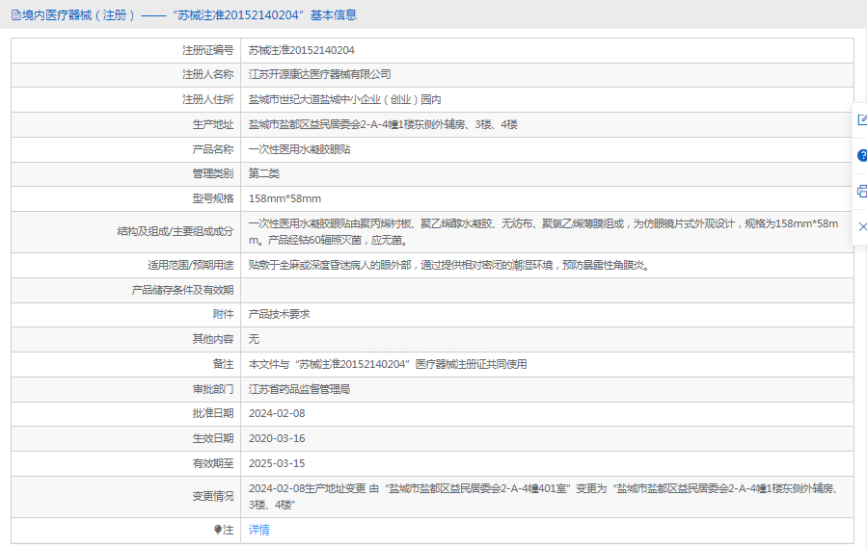Click the marker icon next to 注
This screenshot has width=867, height=548.
click(x=218, y=530)
